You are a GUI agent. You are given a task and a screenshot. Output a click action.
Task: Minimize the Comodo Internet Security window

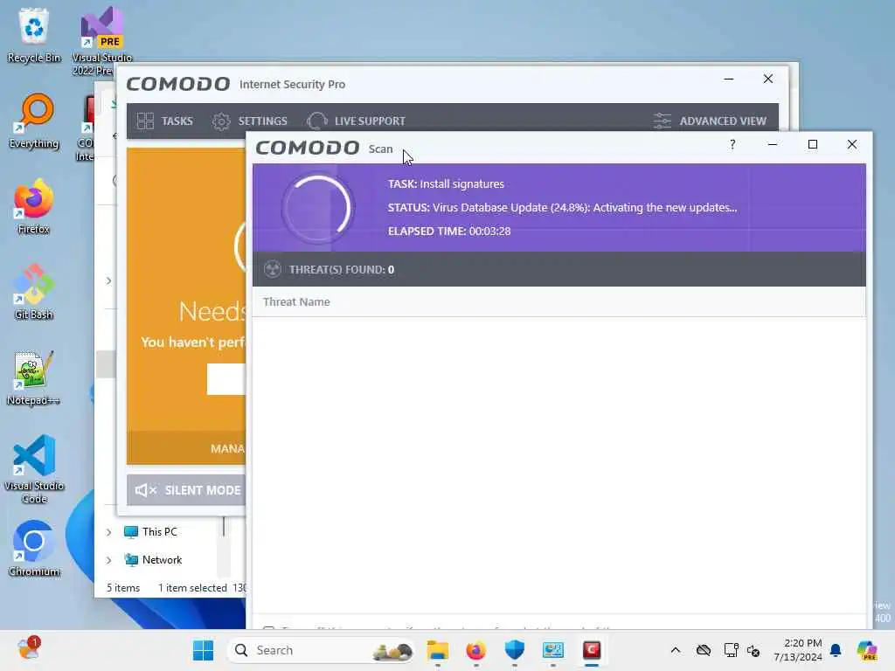[729, 79]
